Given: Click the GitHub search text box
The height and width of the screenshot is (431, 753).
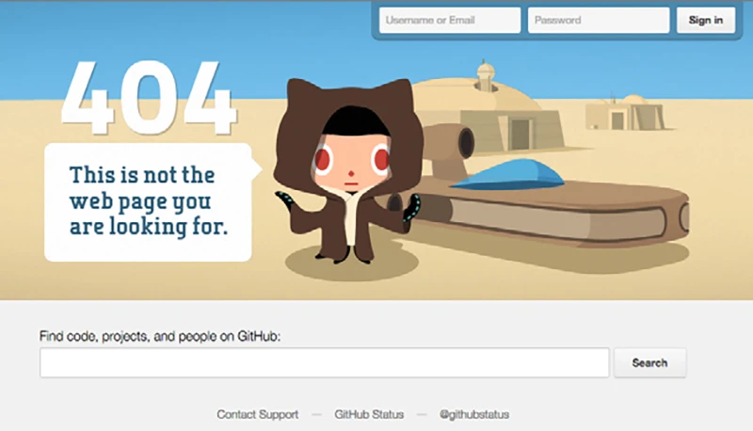Looking at the screenshot, I should click(x=324, y=362).
